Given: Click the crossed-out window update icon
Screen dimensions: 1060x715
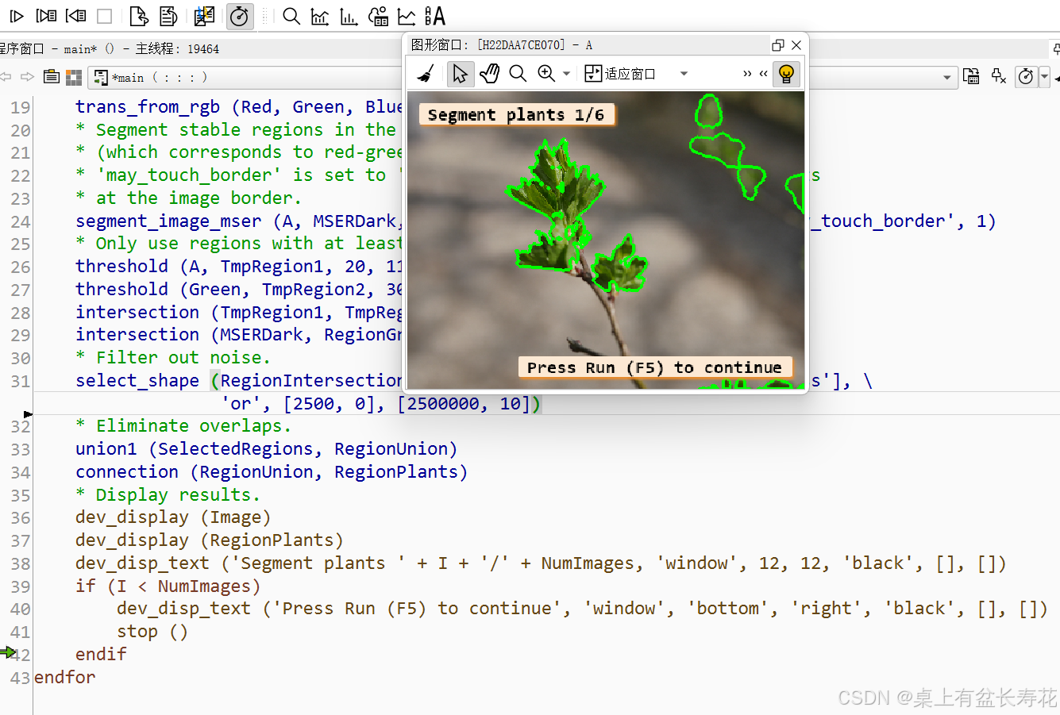Looking at the screenshot, I should pyautogui.click(x=204, y=16).
